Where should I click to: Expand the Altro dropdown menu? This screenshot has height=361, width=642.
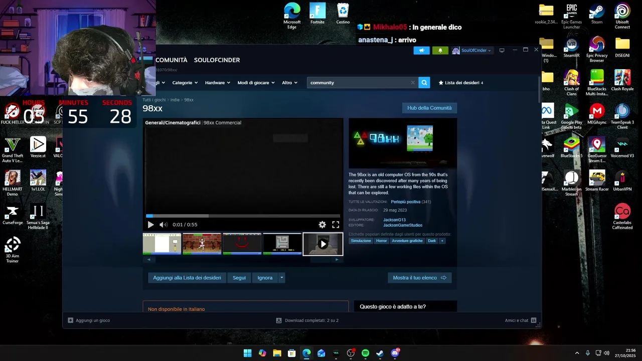click(x=290, y=83)
